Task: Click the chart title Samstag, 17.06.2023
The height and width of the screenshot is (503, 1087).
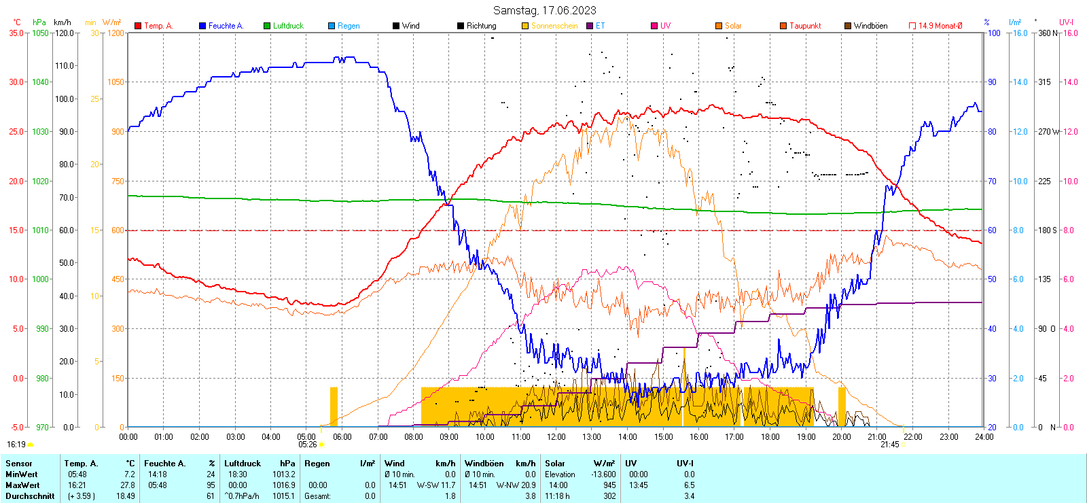Action: click(544, 10)
